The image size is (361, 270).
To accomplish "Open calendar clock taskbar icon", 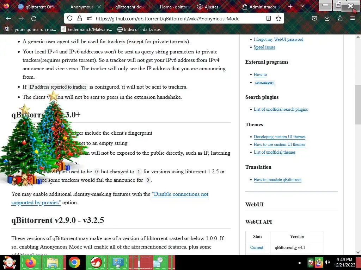I will 158,263.
